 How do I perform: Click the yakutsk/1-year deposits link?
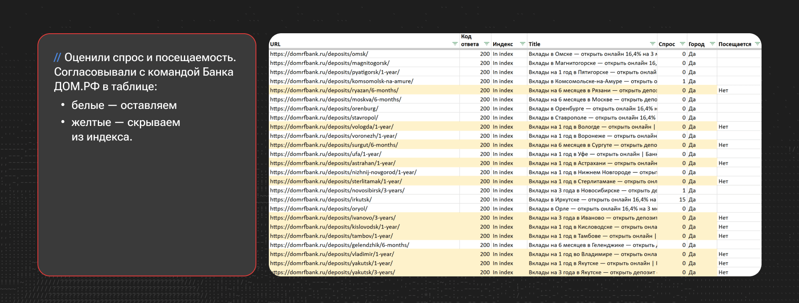[331, 264]
